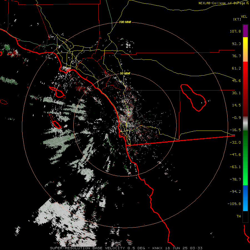Click the [KT] units label
This screenshot has width=250, height=250.
coord(237,19)
